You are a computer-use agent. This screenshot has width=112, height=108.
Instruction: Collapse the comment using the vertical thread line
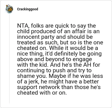point(9,59)
